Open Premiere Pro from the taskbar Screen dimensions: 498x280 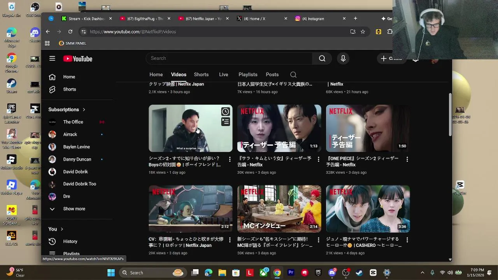click(291, 273)
